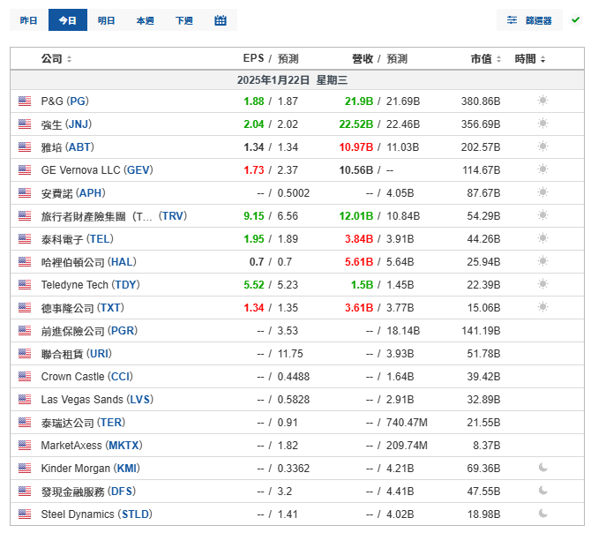This screenshot has width=591, height=533.
Task: Click moon icon in Kinder Morgan row
Action: point(542,468)
